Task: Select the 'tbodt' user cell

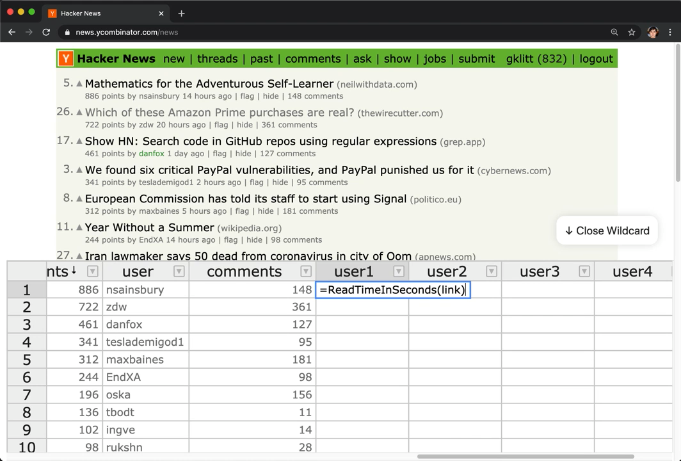Action: pos(145,412)
